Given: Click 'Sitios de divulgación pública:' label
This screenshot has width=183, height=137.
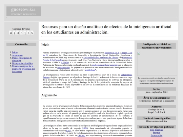Looking at the screenshot, I should point(157,127).
